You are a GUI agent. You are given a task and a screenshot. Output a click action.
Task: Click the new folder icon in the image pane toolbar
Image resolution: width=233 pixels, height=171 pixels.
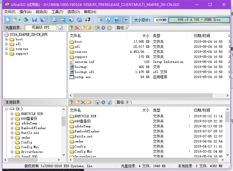click(x=83, y=28)
